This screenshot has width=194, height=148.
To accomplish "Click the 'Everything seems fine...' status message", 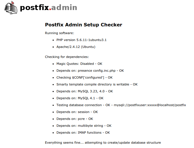I will coord(103,143).
